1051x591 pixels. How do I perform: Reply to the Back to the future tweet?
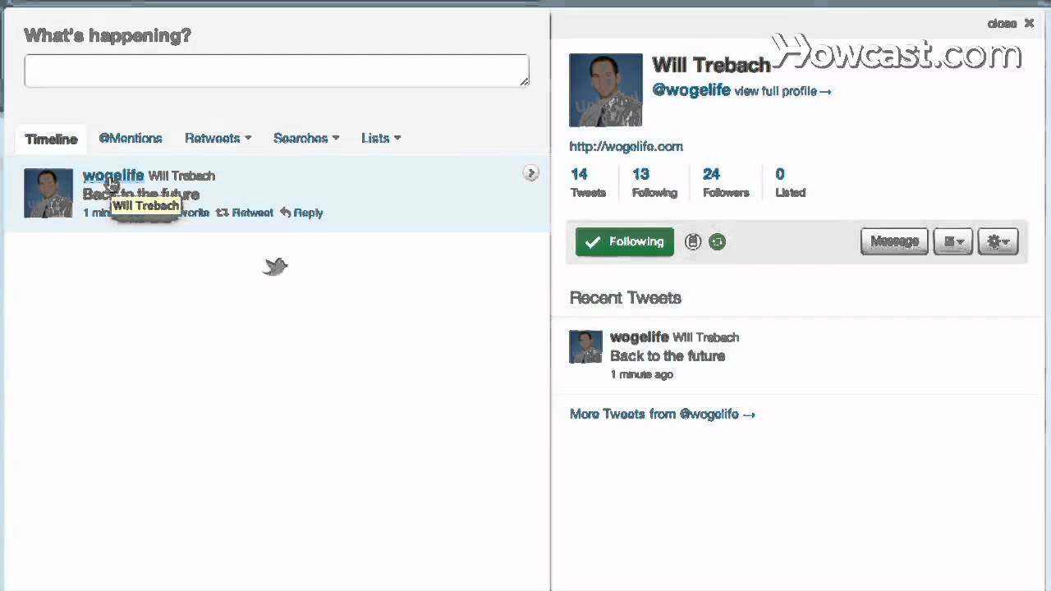(x=301, y=213)
